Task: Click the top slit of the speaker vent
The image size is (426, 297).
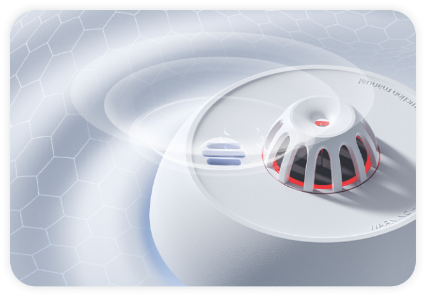Action: pos(223,147)
